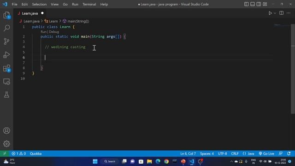Open the editor More Actions menu
The image size is (295, 166).
click(289, 13)
